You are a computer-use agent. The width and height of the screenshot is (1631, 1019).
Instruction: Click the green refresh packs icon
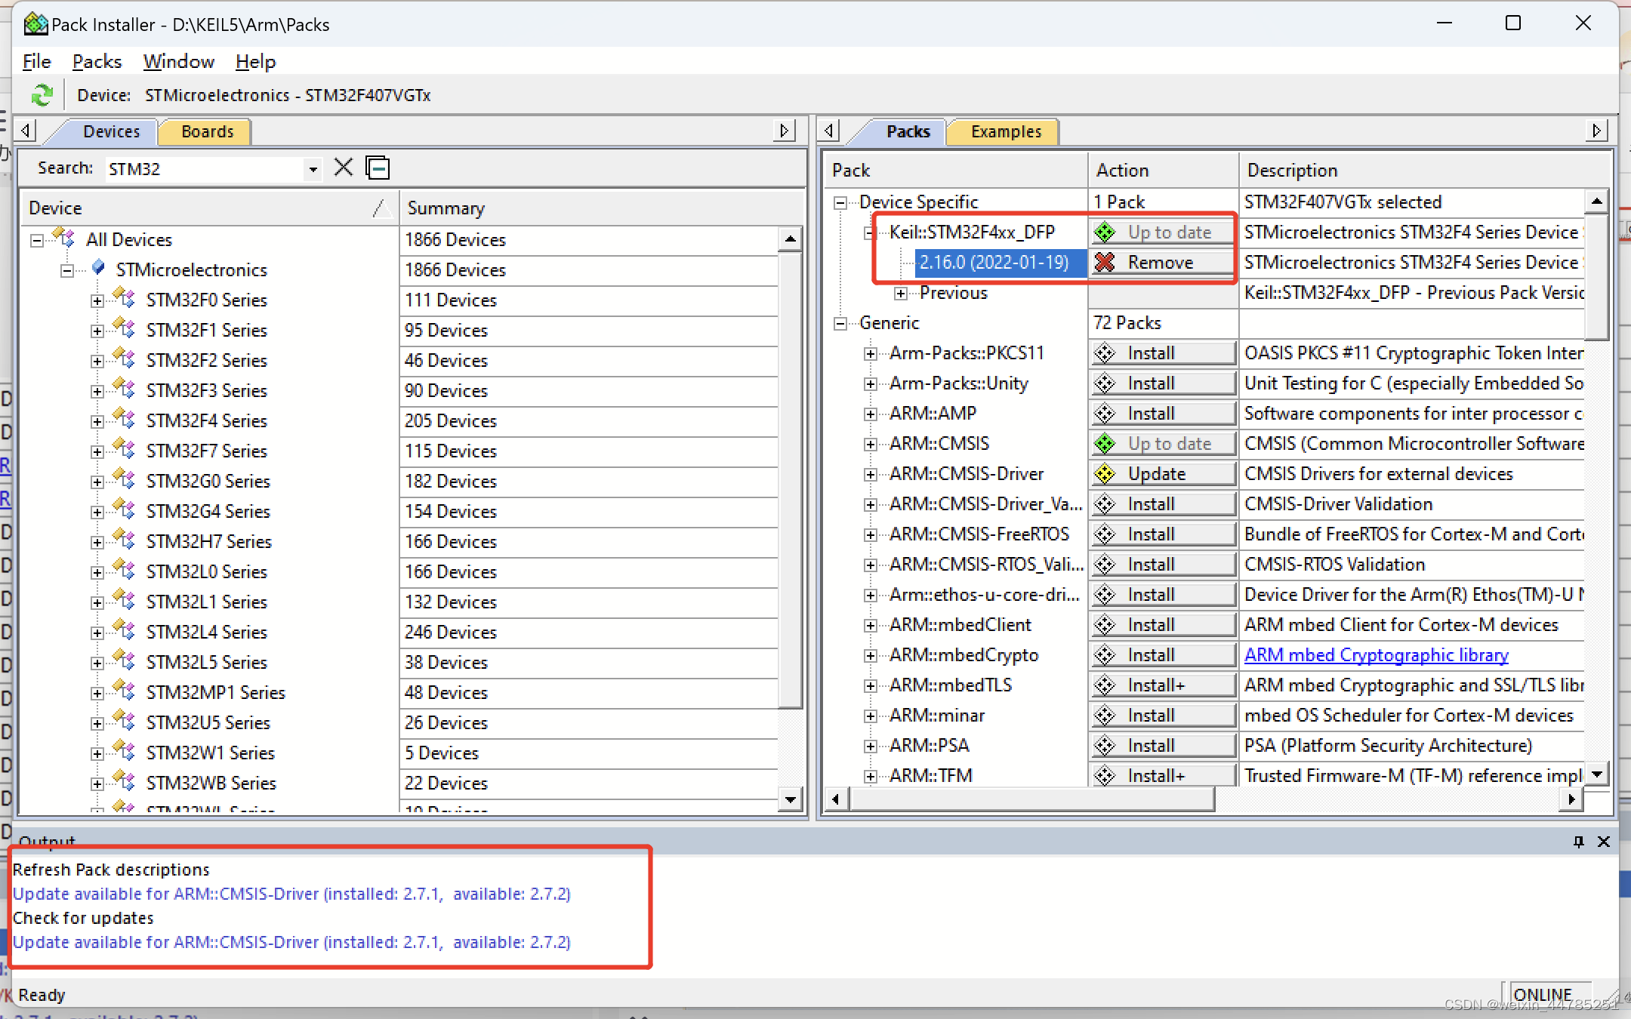pyautogui.click(x=42, y=95)
